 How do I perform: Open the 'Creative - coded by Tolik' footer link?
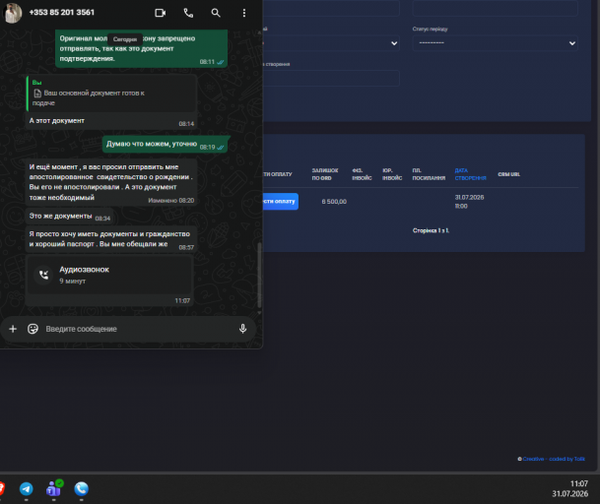[x=554, y=459]
